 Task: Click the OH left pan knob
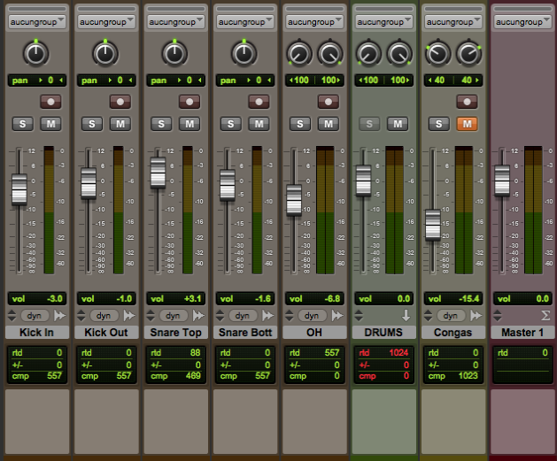point(299,54)
